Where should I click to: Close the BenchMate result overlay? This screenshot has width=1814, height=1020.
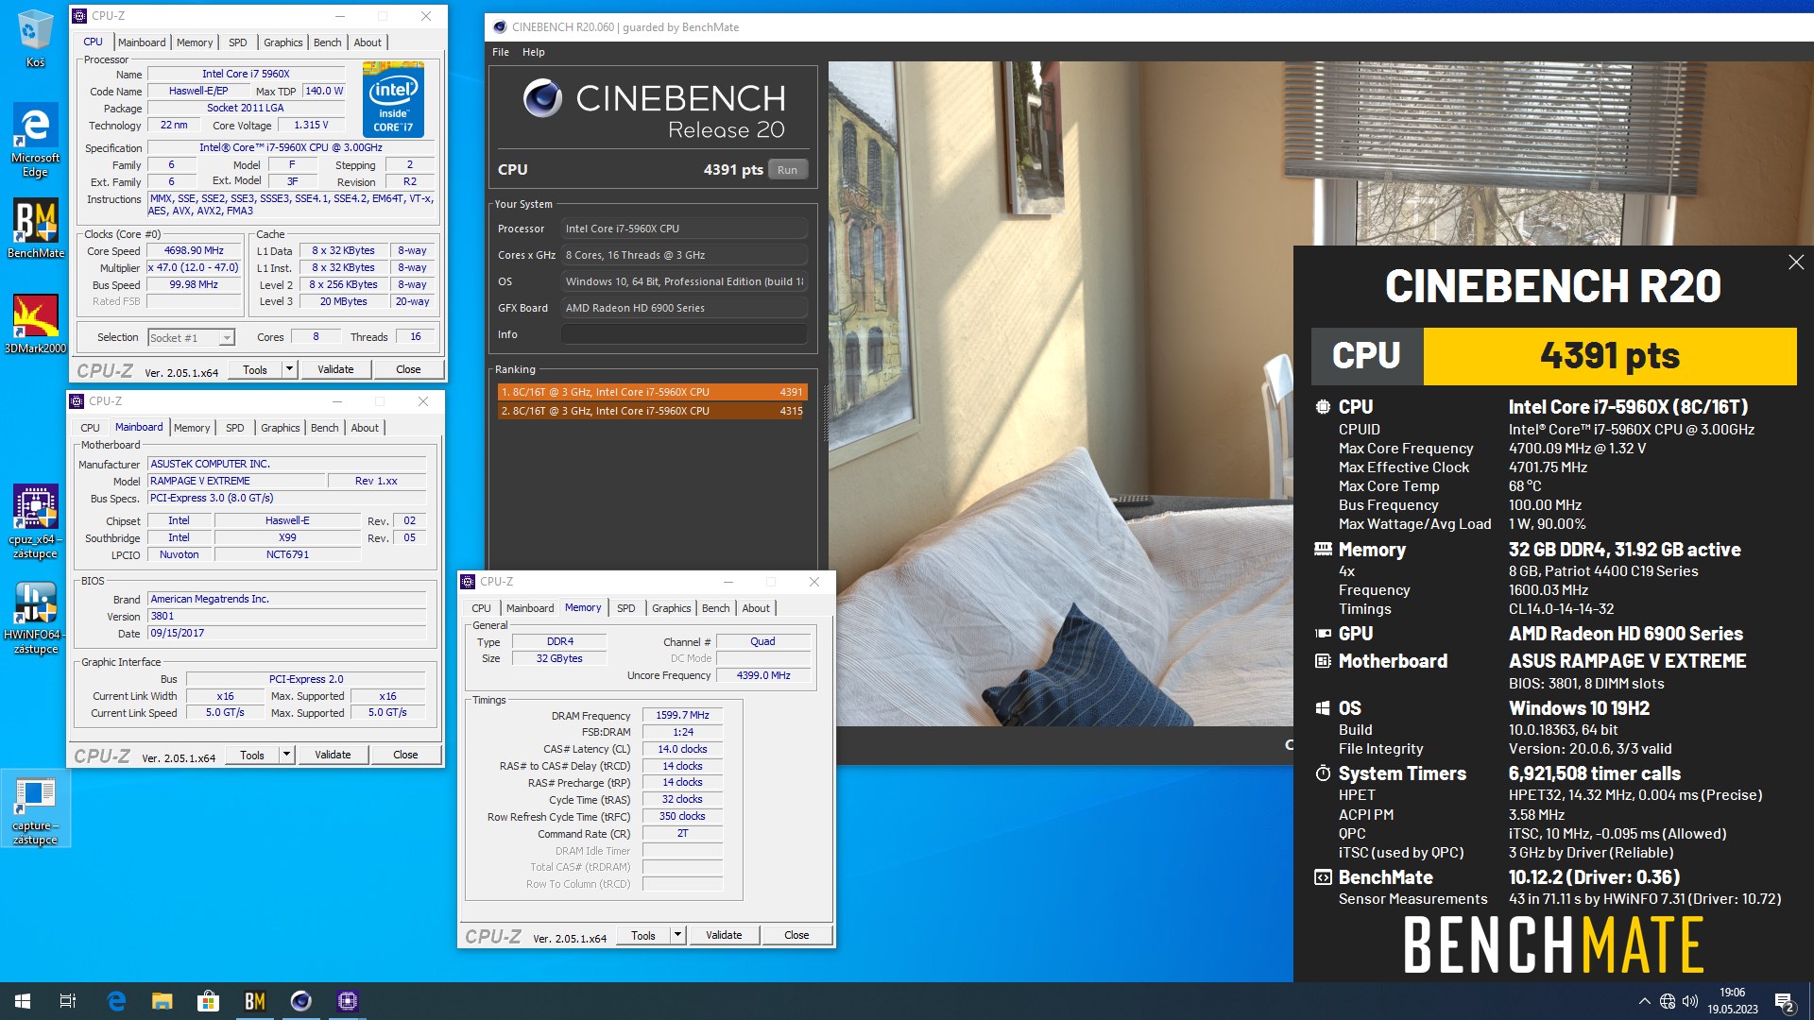(x=1796, y=263)
